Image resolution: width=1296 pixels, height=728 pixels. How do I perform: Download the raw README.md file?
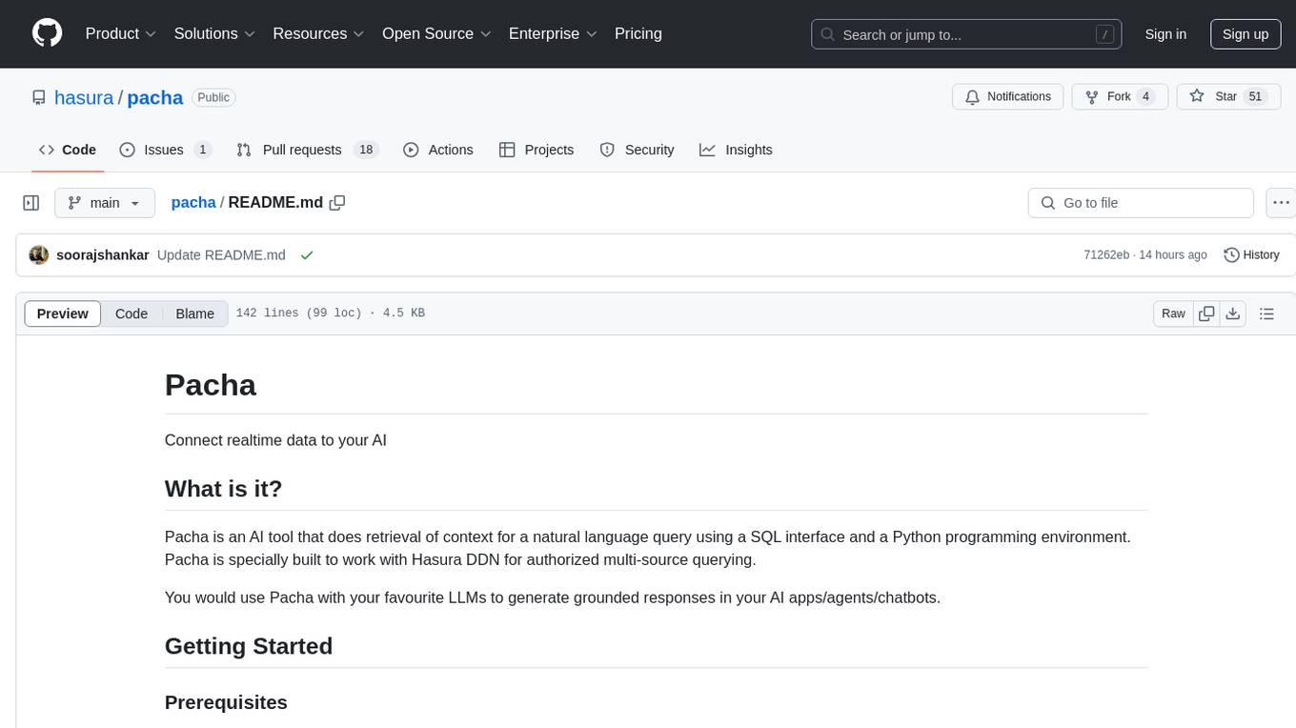1233,313
